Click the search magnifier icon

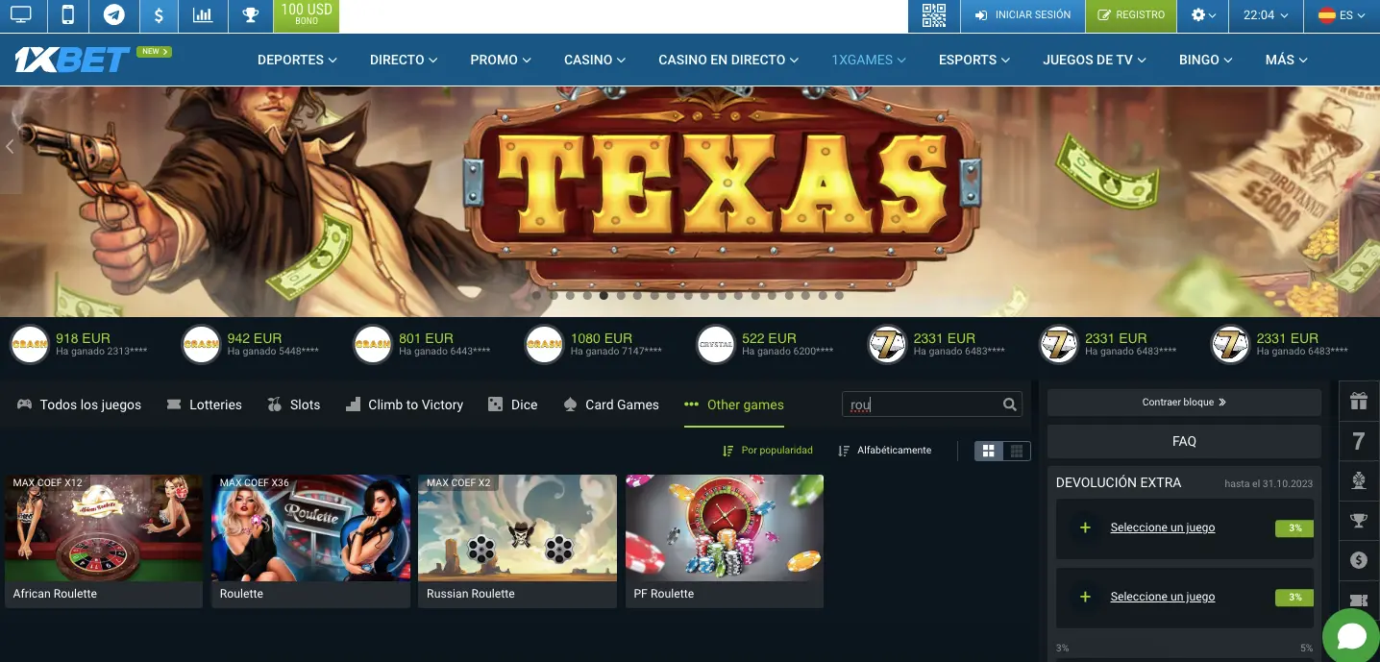click(1009, 405)
